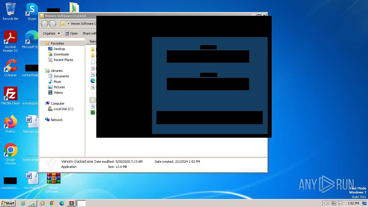Select the file with the Edge icon
This screenshot has width=368, height=207.
(x=93, y=81)
